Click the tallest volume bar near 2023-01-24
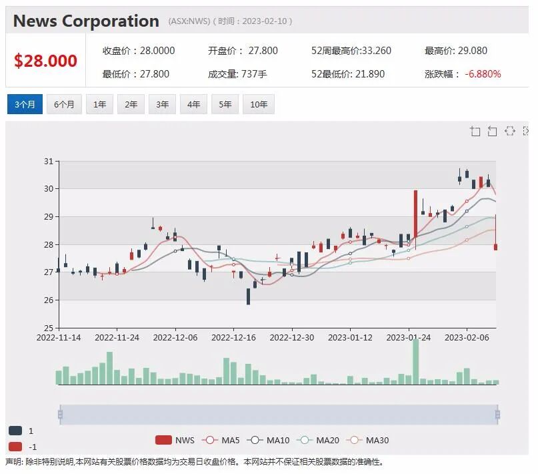This screenshot has width=538, height=474. [415, 362]
